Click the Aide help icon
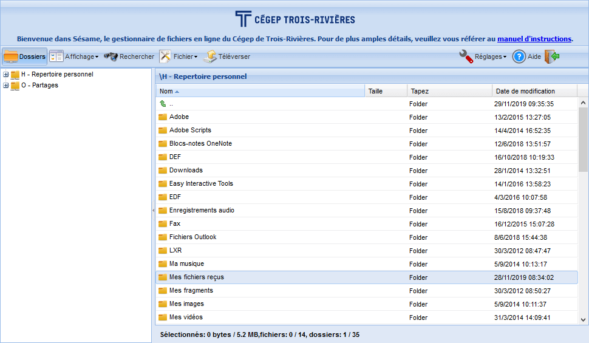The image size is (589, 343). point(519,56)
